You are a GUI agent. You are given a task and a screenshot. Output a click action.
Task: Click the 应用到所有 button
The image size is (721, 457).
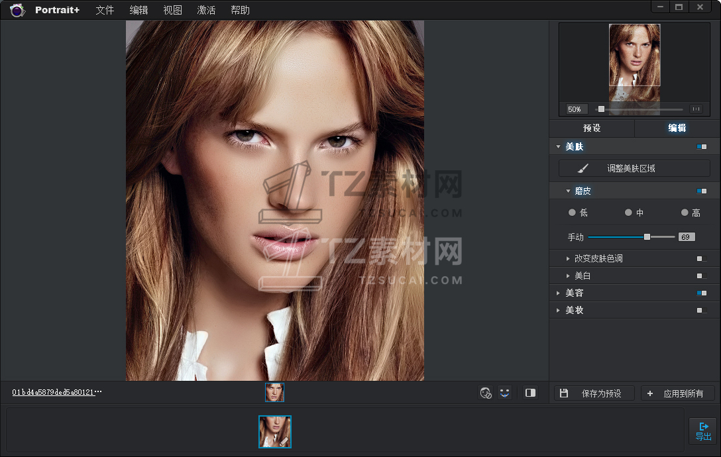point(677,393)
